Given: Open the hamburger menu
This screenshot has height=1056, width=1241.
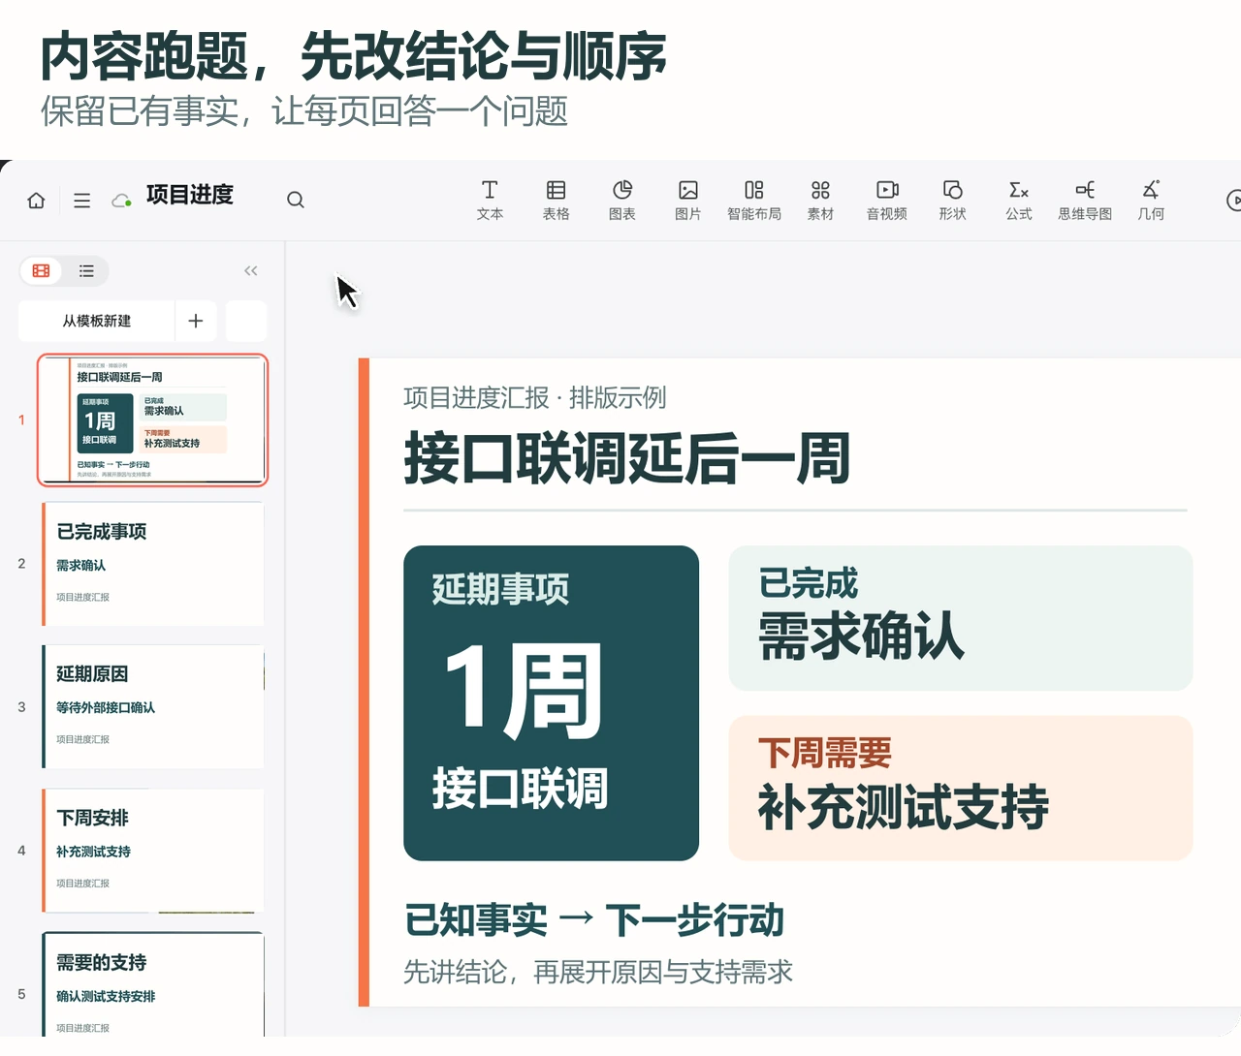Looking at the screenshot, I should [x=82, y=201].
